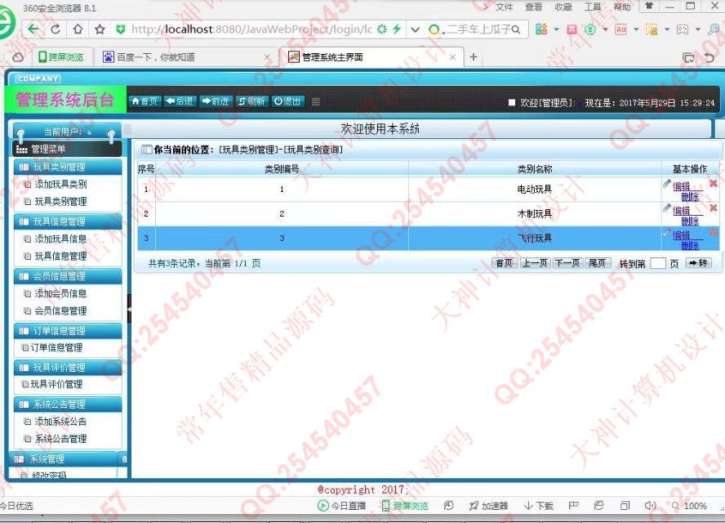Click 跨屏浏览 button in tab bar
Image resolution: width=725 pixels, height=523 pixels.
[61, 57]
